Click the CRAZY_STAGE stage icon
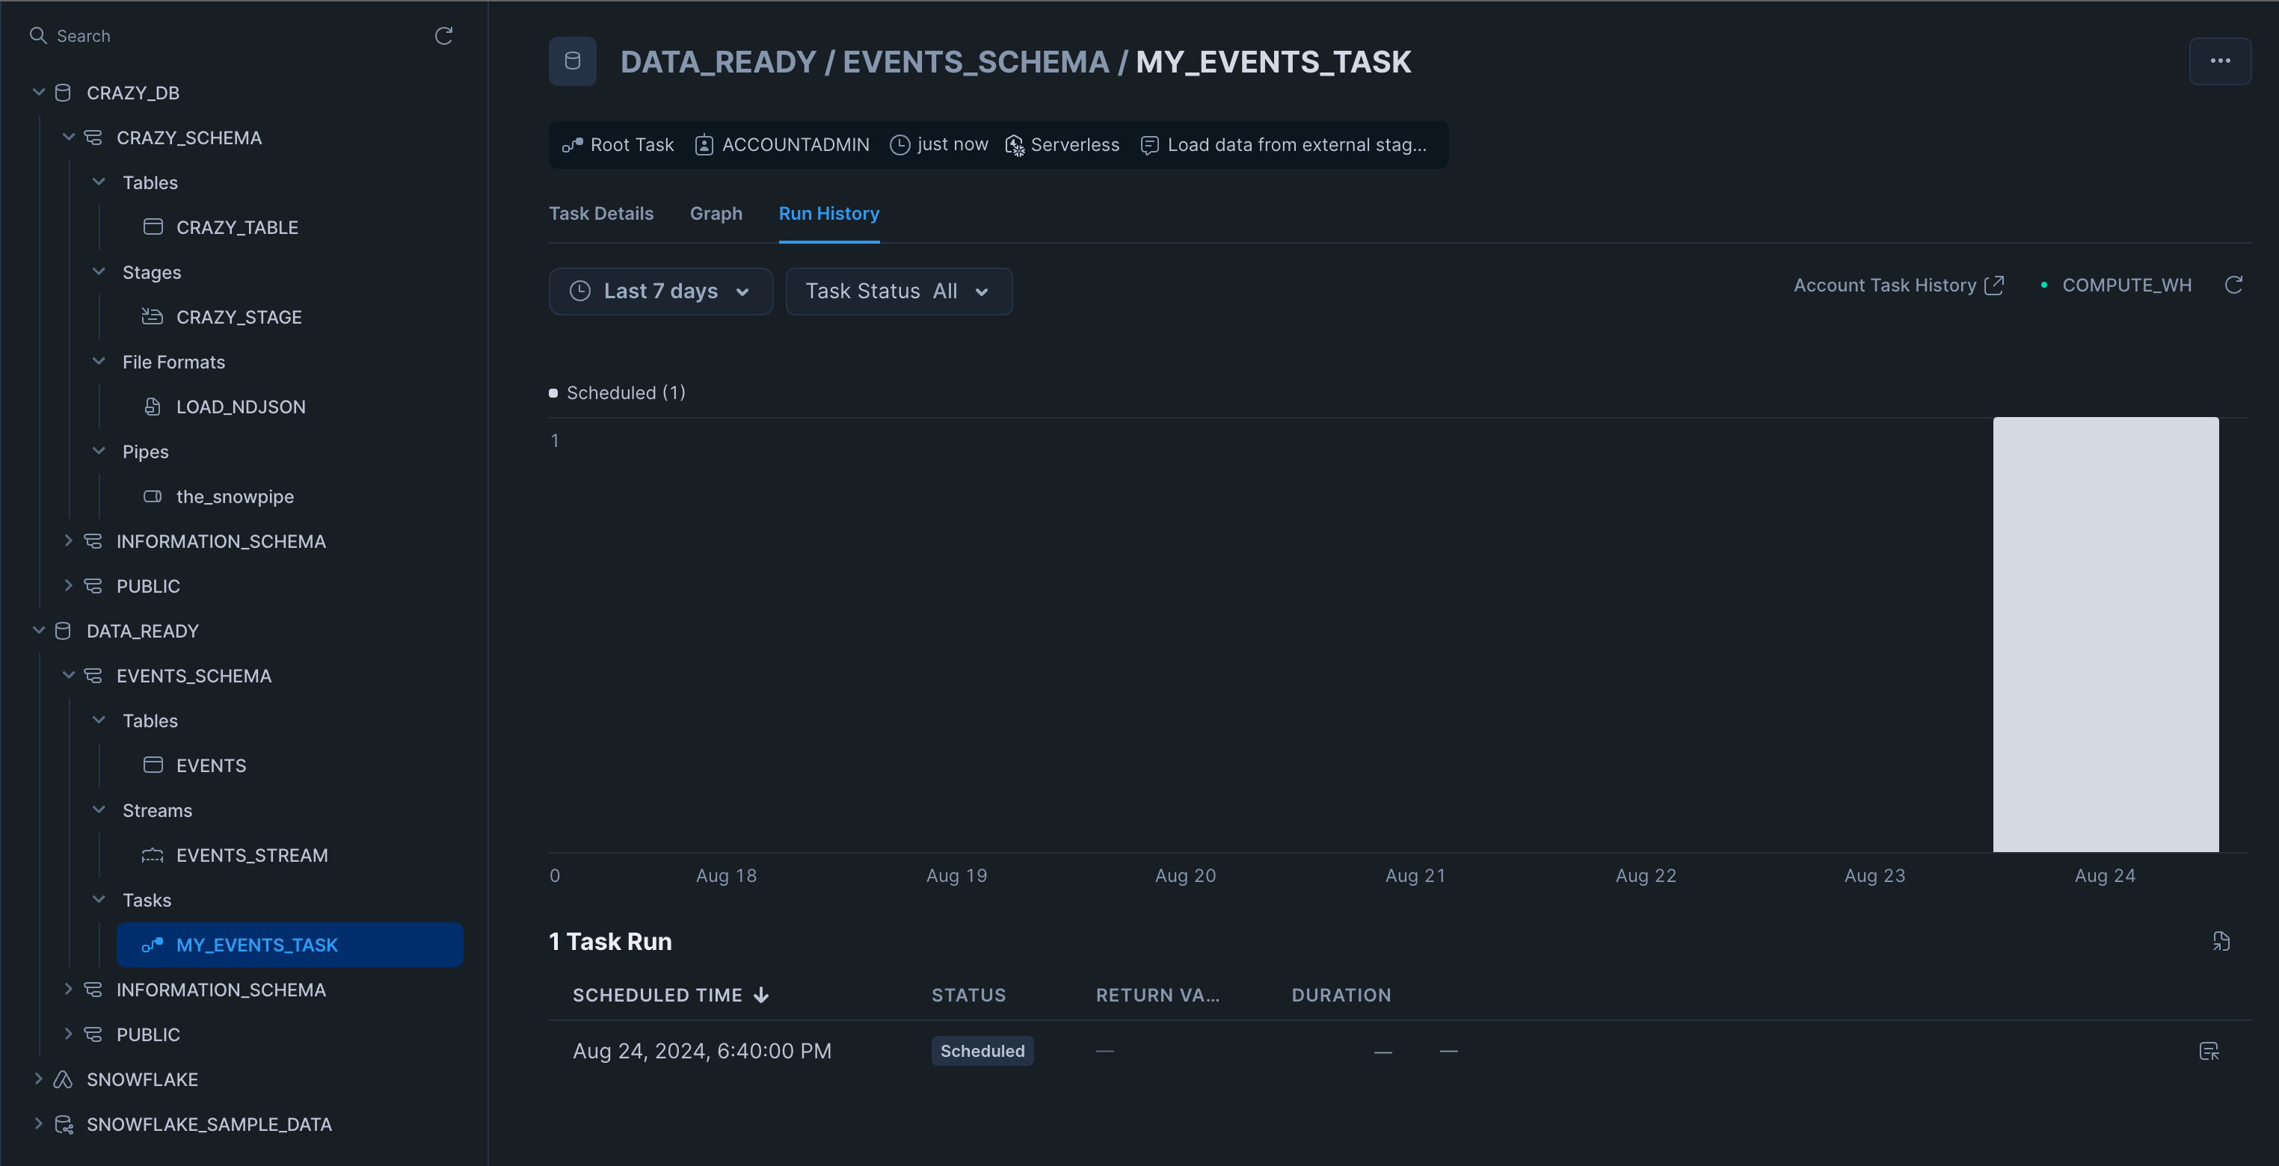 pos(153,316)
